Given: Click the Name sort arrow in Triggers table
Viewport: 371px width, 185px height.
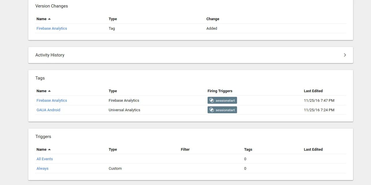Looking at the screenshot, I should point(49,150).
